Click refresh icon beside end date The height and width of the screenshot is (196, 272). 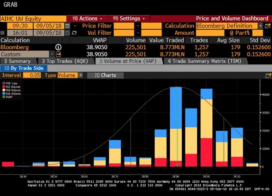tap(75, 33)
